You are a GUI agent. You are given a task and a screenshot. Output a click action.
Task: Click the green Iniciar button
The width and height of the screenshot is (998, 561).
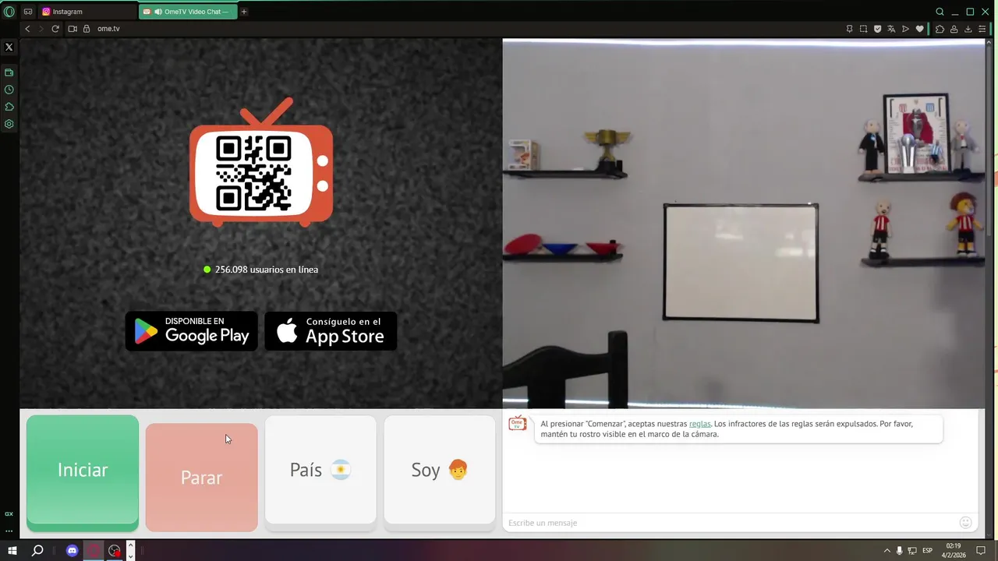83,473
